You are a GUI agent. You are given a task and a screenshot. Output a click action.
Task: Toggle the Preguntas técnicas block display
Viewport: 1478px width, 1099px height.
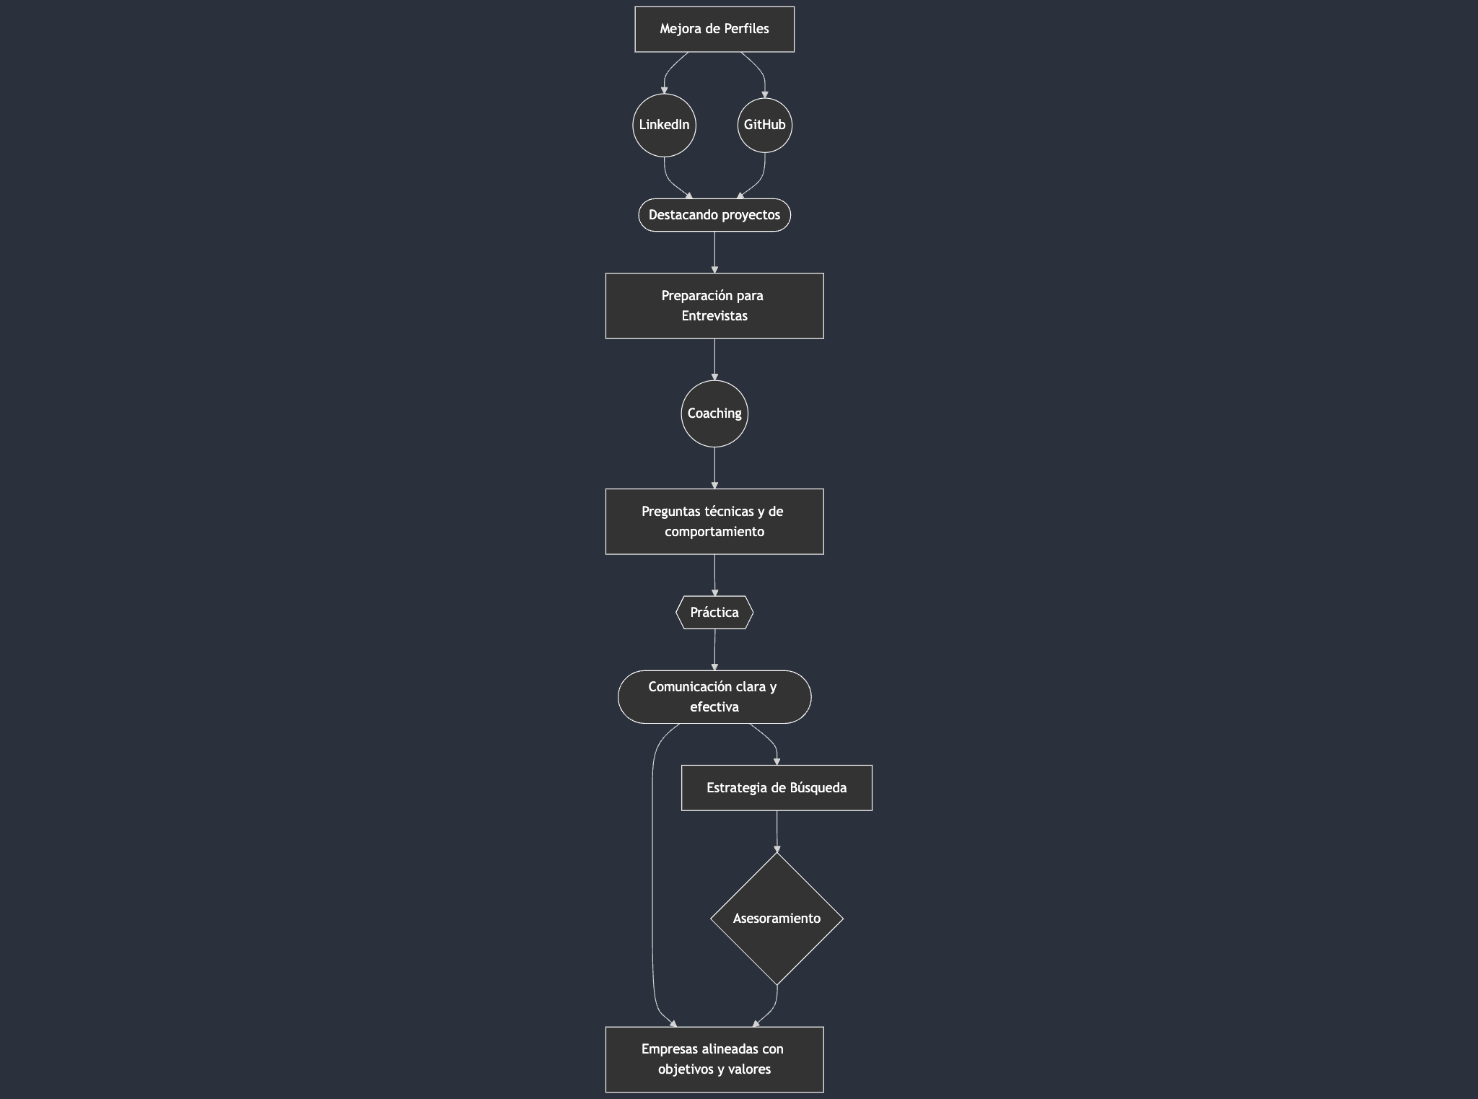click(x=714, y=521)
